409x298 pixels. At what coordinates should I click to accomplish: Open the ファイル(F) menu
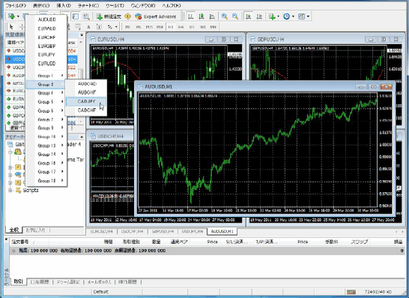click(16, 5)
